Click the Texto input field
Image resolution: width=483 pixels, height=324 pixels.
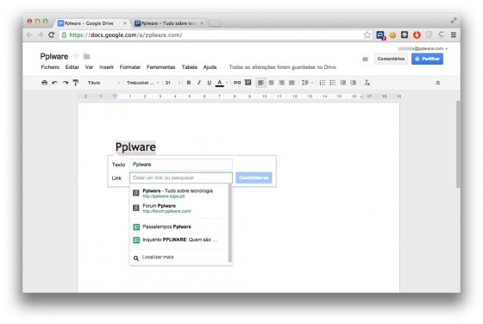181,165
